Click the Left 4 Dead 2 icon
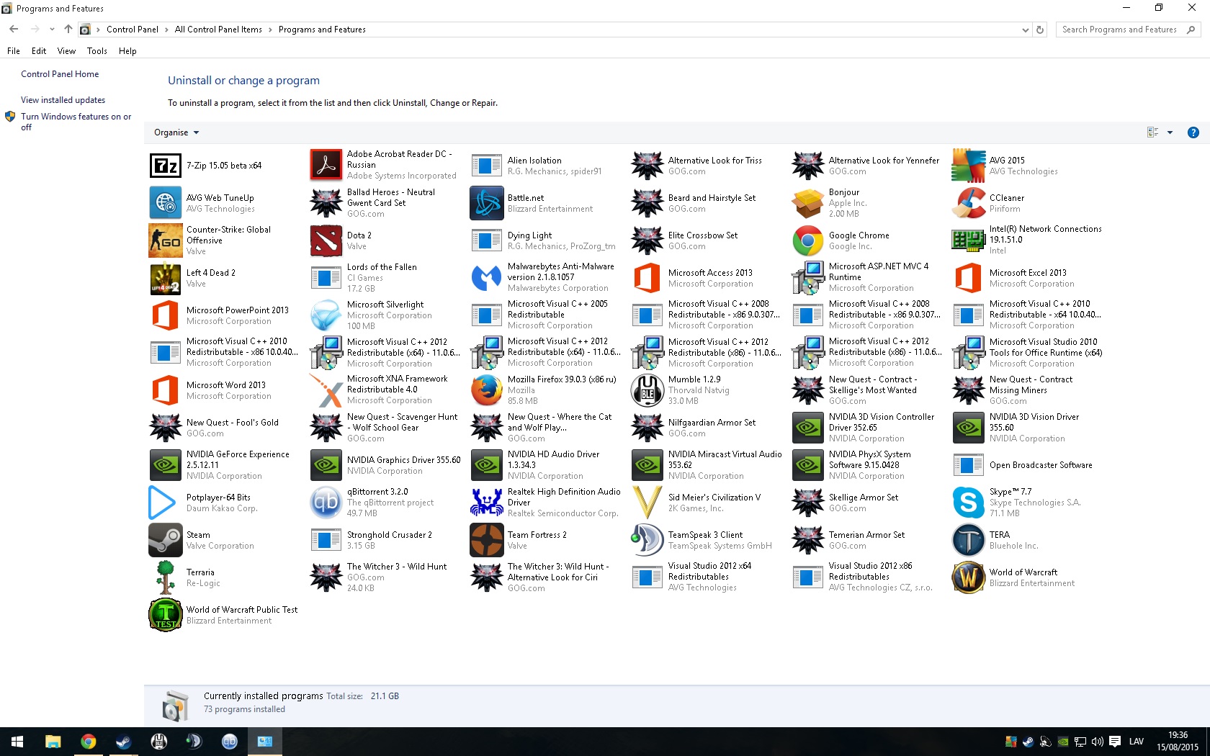Image resolution: width=1210 pixels, height=756 pixels. (x=165, y=278)
